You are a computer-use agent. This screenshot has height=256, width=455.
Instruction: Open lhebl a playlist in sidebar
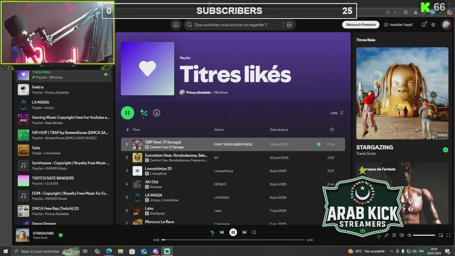point(64,90)
